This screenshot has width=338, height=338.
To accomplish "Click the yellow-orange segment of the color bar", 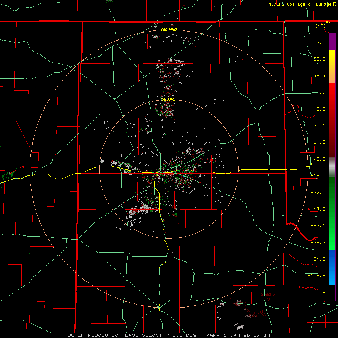I will tap(332, 67).
